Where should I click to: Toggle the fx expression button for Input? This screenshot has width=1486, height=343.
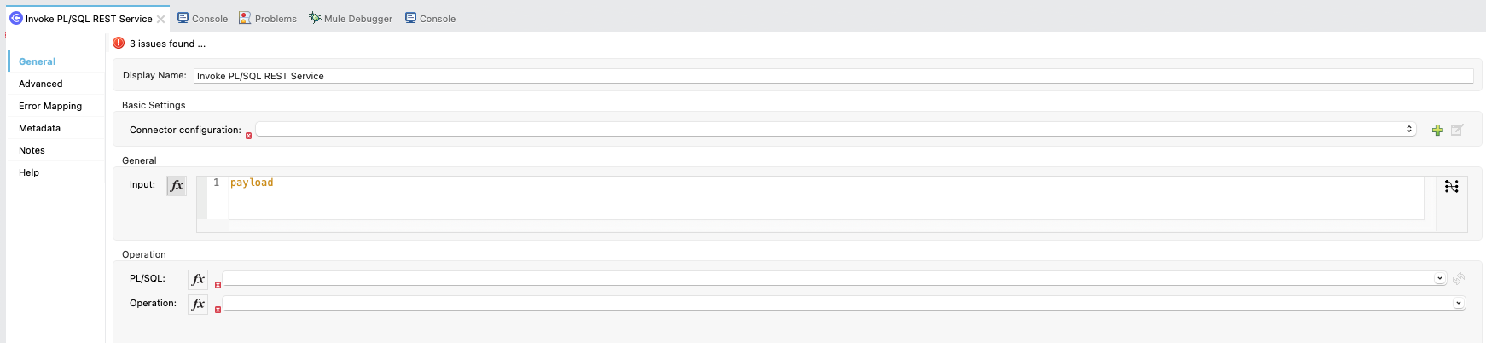(177, 185)
